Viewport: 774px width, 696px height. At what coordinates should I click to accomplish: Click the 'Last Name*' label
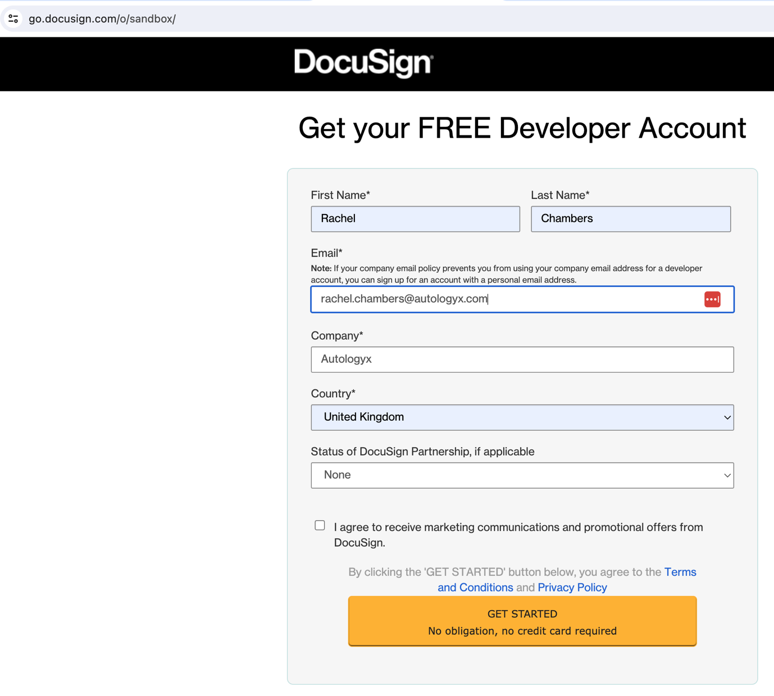tap(560, 195)
